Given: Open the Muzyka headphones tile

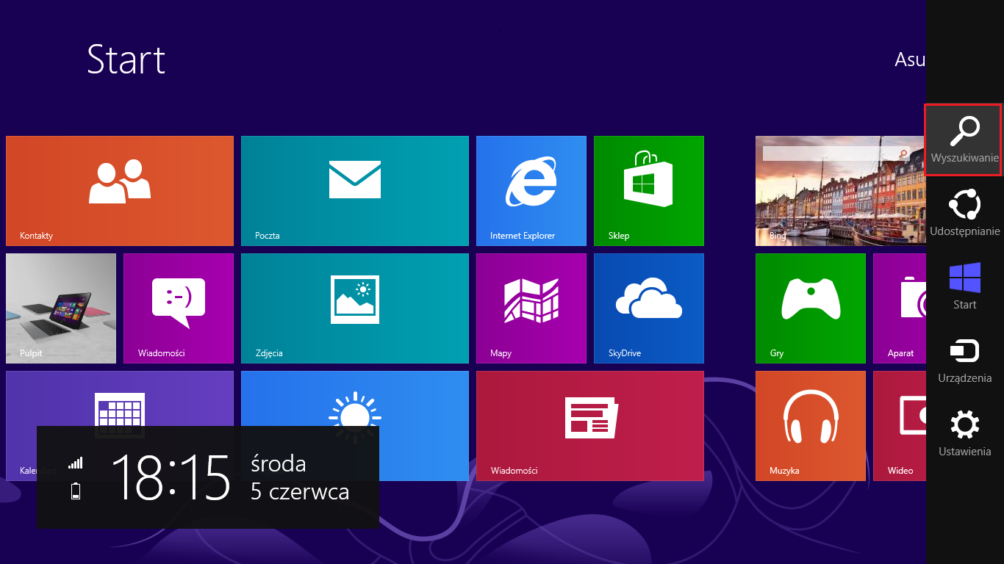Looking at the screenshot, I should click(811, 426).
